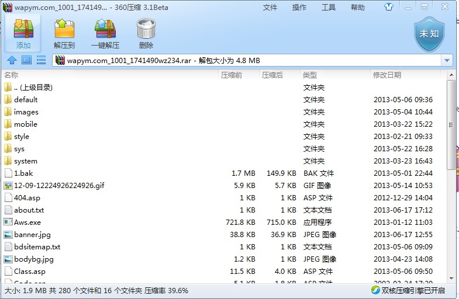This screenshot has height=299, width=459.
Task: Click the 双核压缩引擎已开启 status indicator
Action: tap(408, 290)
